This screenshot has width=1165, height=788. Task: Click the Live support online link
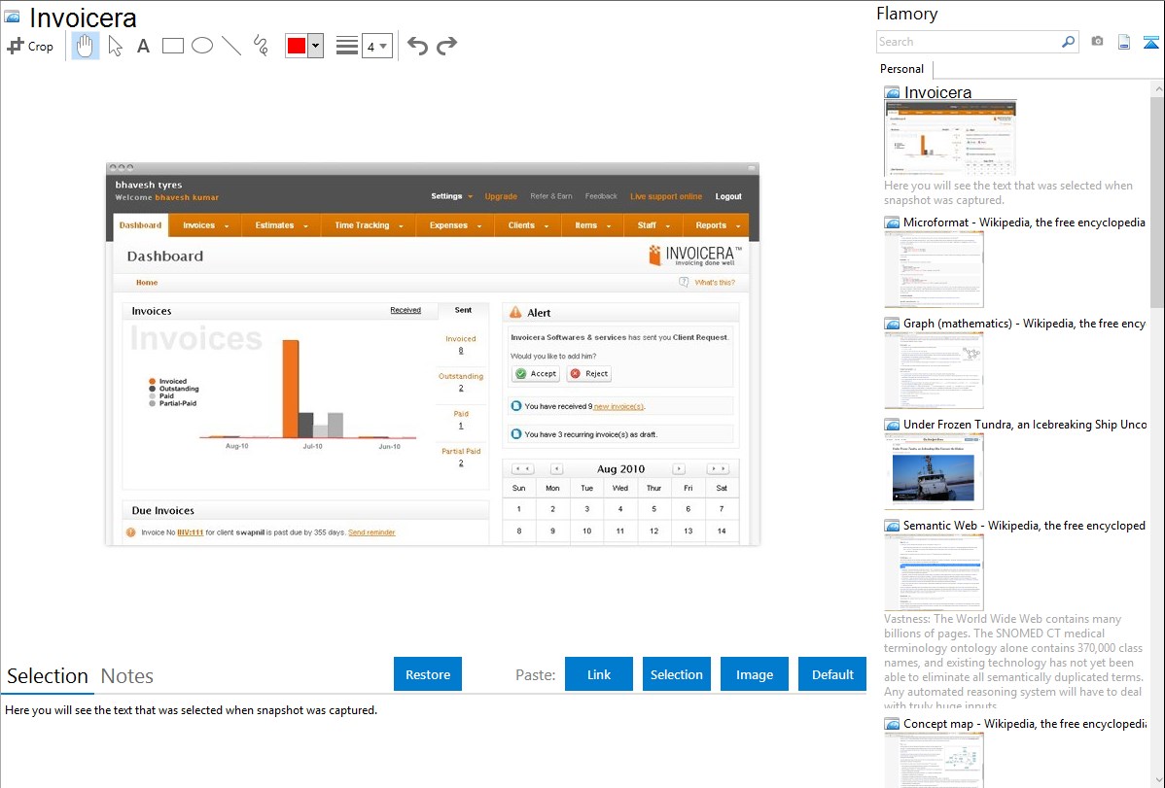(666, 197)
